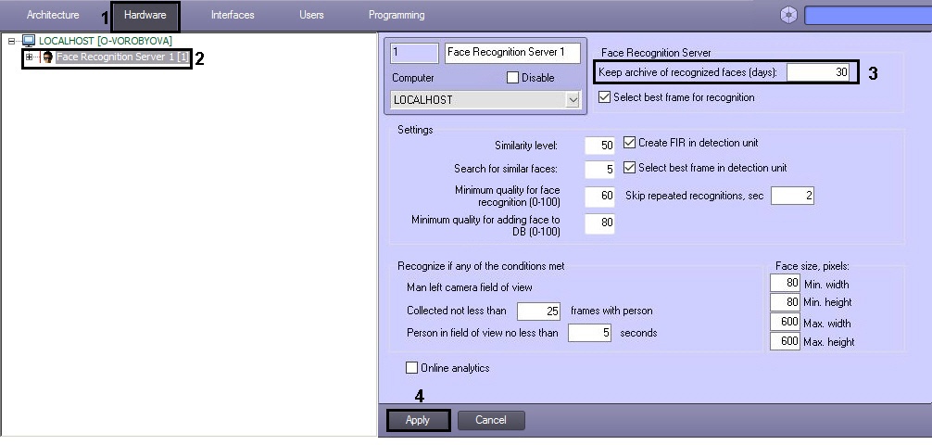Click the blue search box in header

click(x=868, y=16)
